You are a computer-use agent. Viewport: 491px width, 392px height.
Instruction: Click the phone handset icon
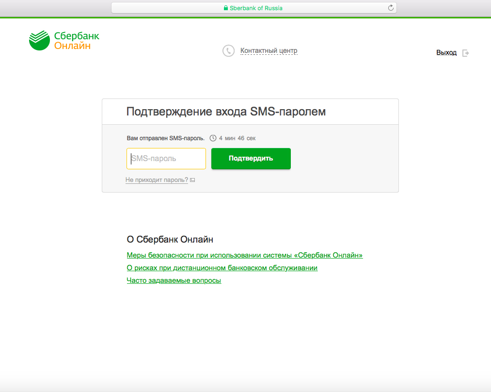point(228,50)
